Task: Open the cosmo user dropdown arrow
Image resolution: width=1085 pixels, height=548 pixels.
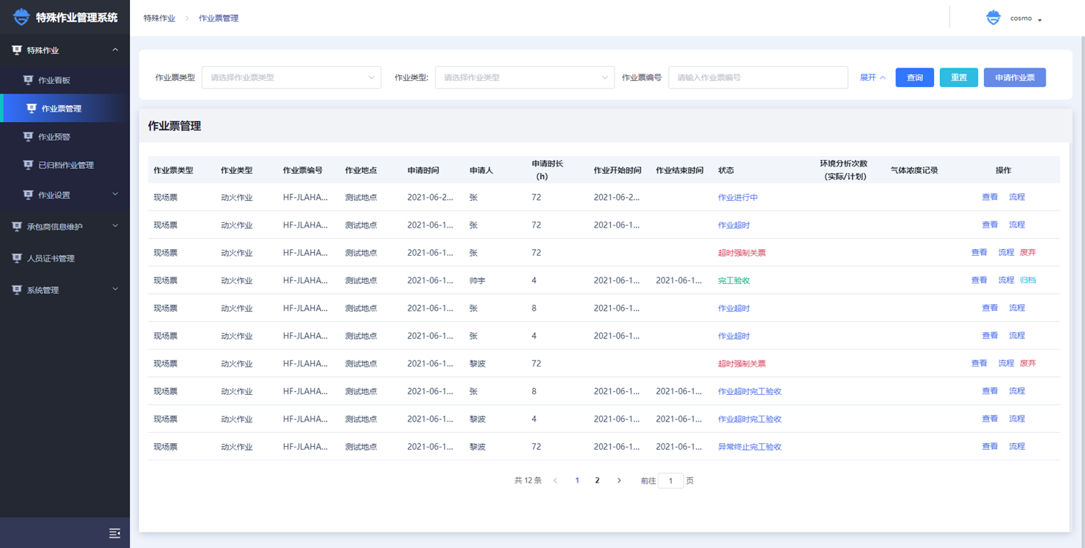Action: pos(1040,20)
